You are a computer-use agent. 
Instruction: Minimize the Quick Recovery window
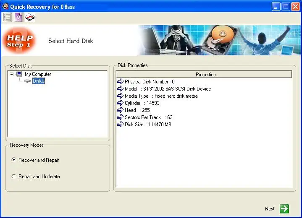click(276, 7)
